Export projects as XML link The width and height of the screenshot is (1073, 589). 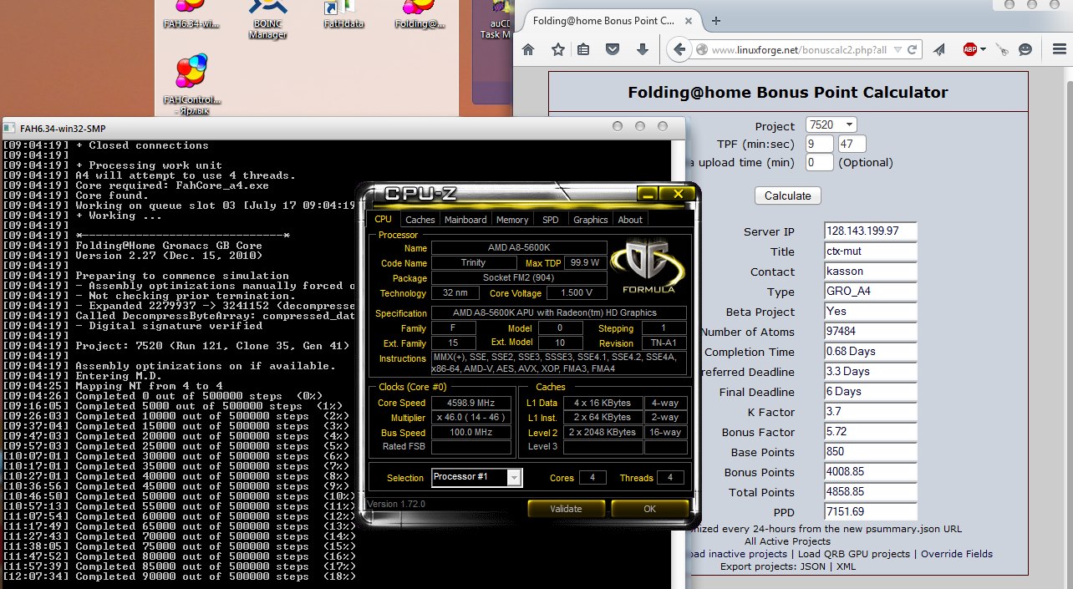tap(846, 566)
